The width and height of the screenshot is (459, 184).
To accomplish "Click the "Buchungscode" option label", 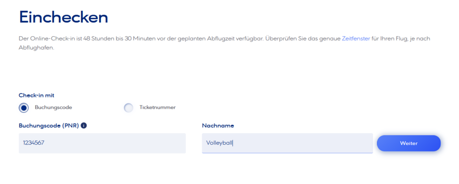I will pyautogui.click(x=53, y=107).
